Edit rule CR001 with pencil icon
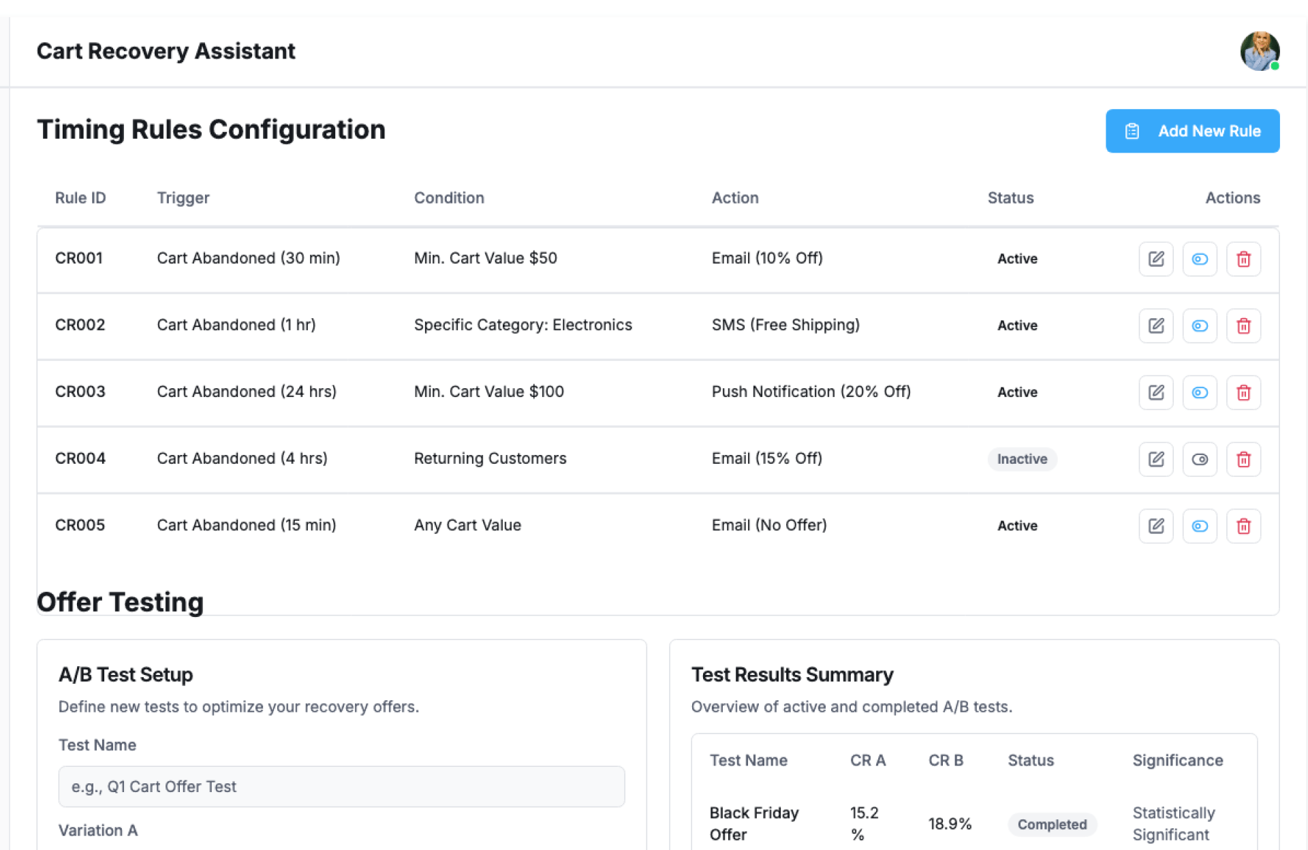The width and height of the screenshot is (1308, 850). pos(1155,259)
